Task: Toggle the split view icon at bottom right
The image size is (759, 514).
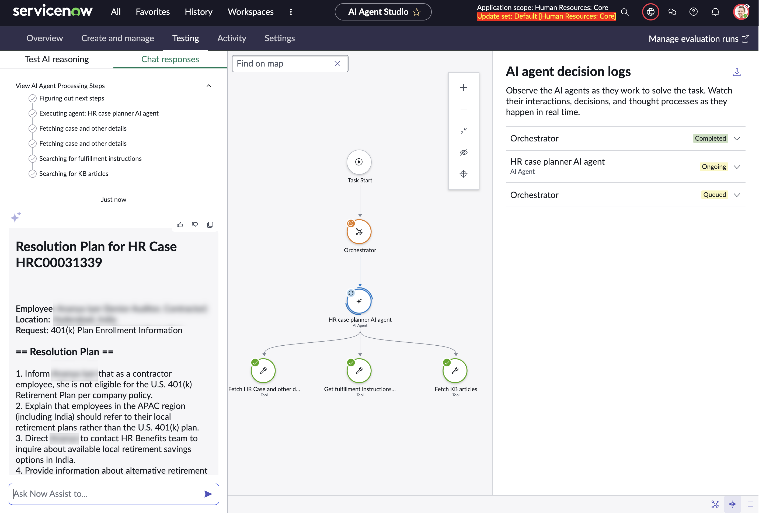Action: [733, 505]
